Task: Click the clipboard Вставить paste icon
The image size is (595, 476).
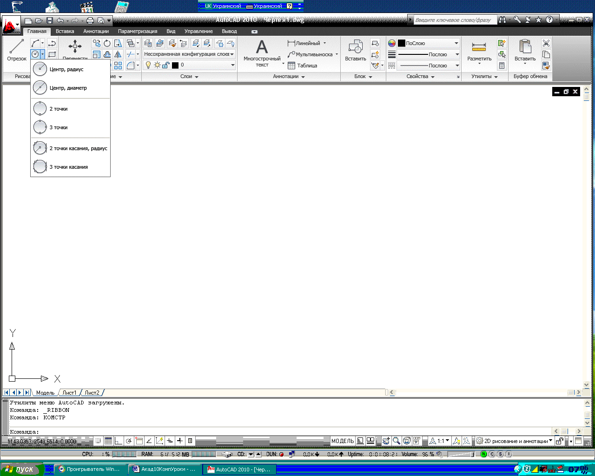Action: click(x=525, y=47)
